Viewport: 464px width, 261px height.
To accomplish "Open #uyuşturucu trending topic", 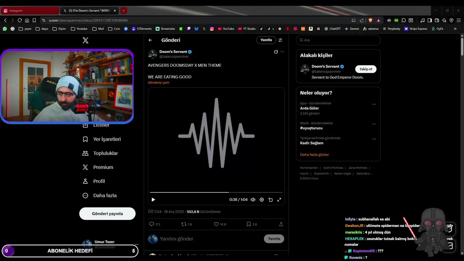I will pos(311,128).
